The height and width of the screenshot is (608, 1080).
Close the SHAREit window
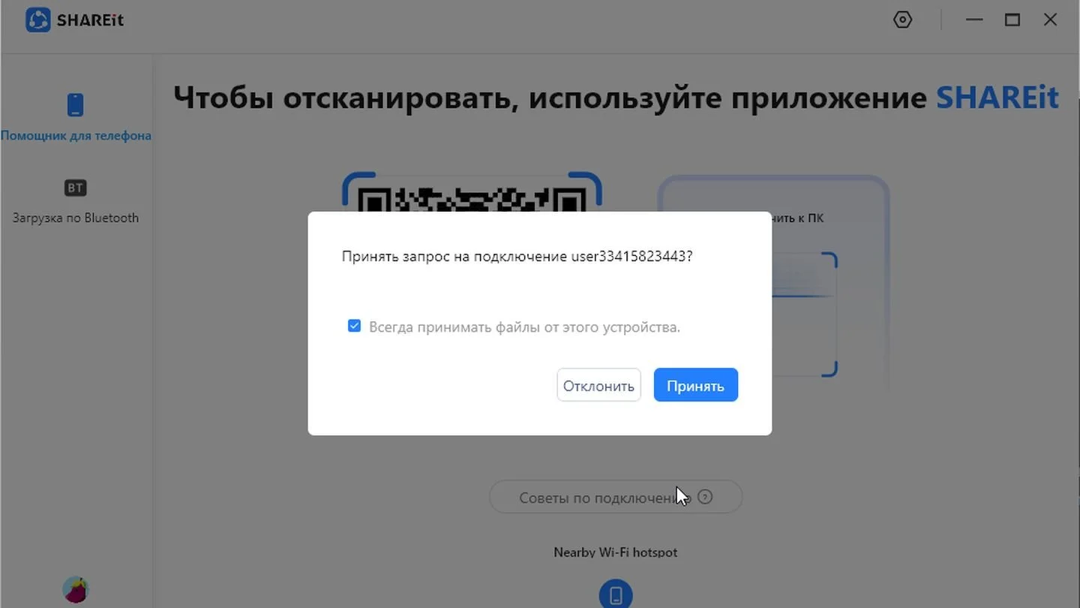1051,20
